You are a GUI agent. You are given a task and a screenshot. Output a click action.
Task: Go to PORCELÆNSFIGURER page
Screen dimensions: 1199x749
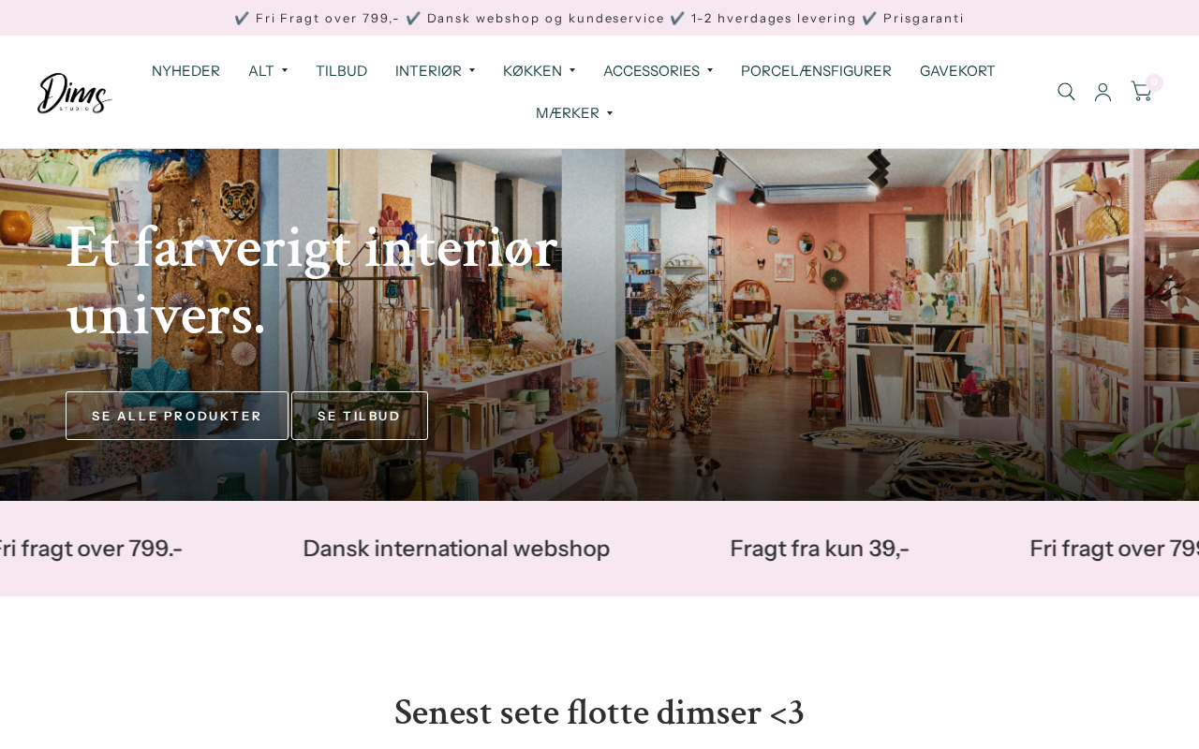[816, 71]
